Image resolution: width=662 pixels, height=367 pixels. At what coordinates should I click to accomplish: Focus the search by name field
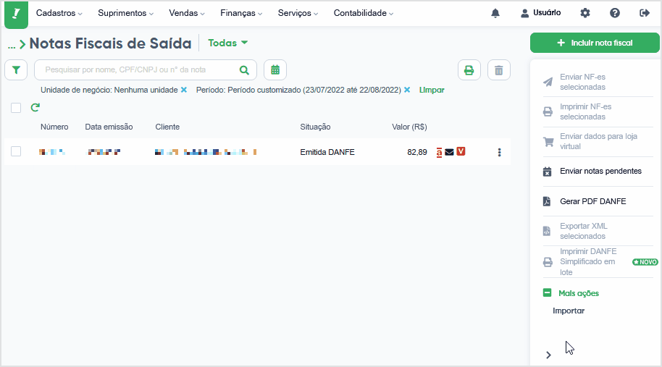(x=146, y=70)
